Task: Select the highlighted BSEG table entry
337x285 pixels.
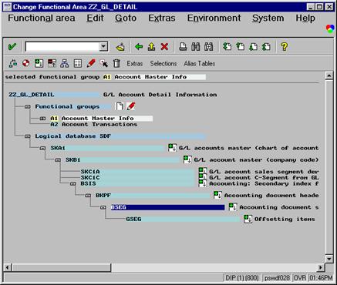Action: pyautogui.click(x=167, y=207)
